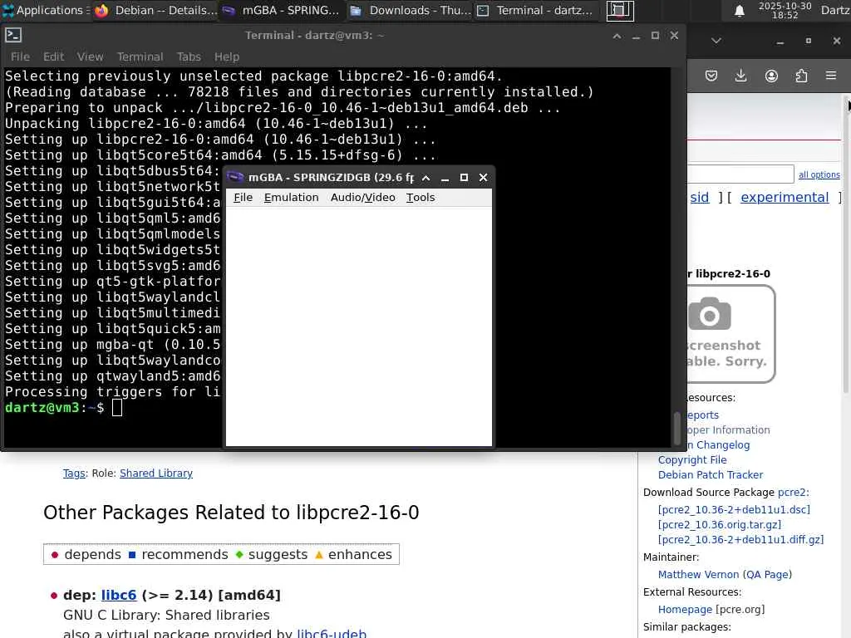The image size is (851, 638).
Task: Click the Tags link on the page
Action: point(74,474)
